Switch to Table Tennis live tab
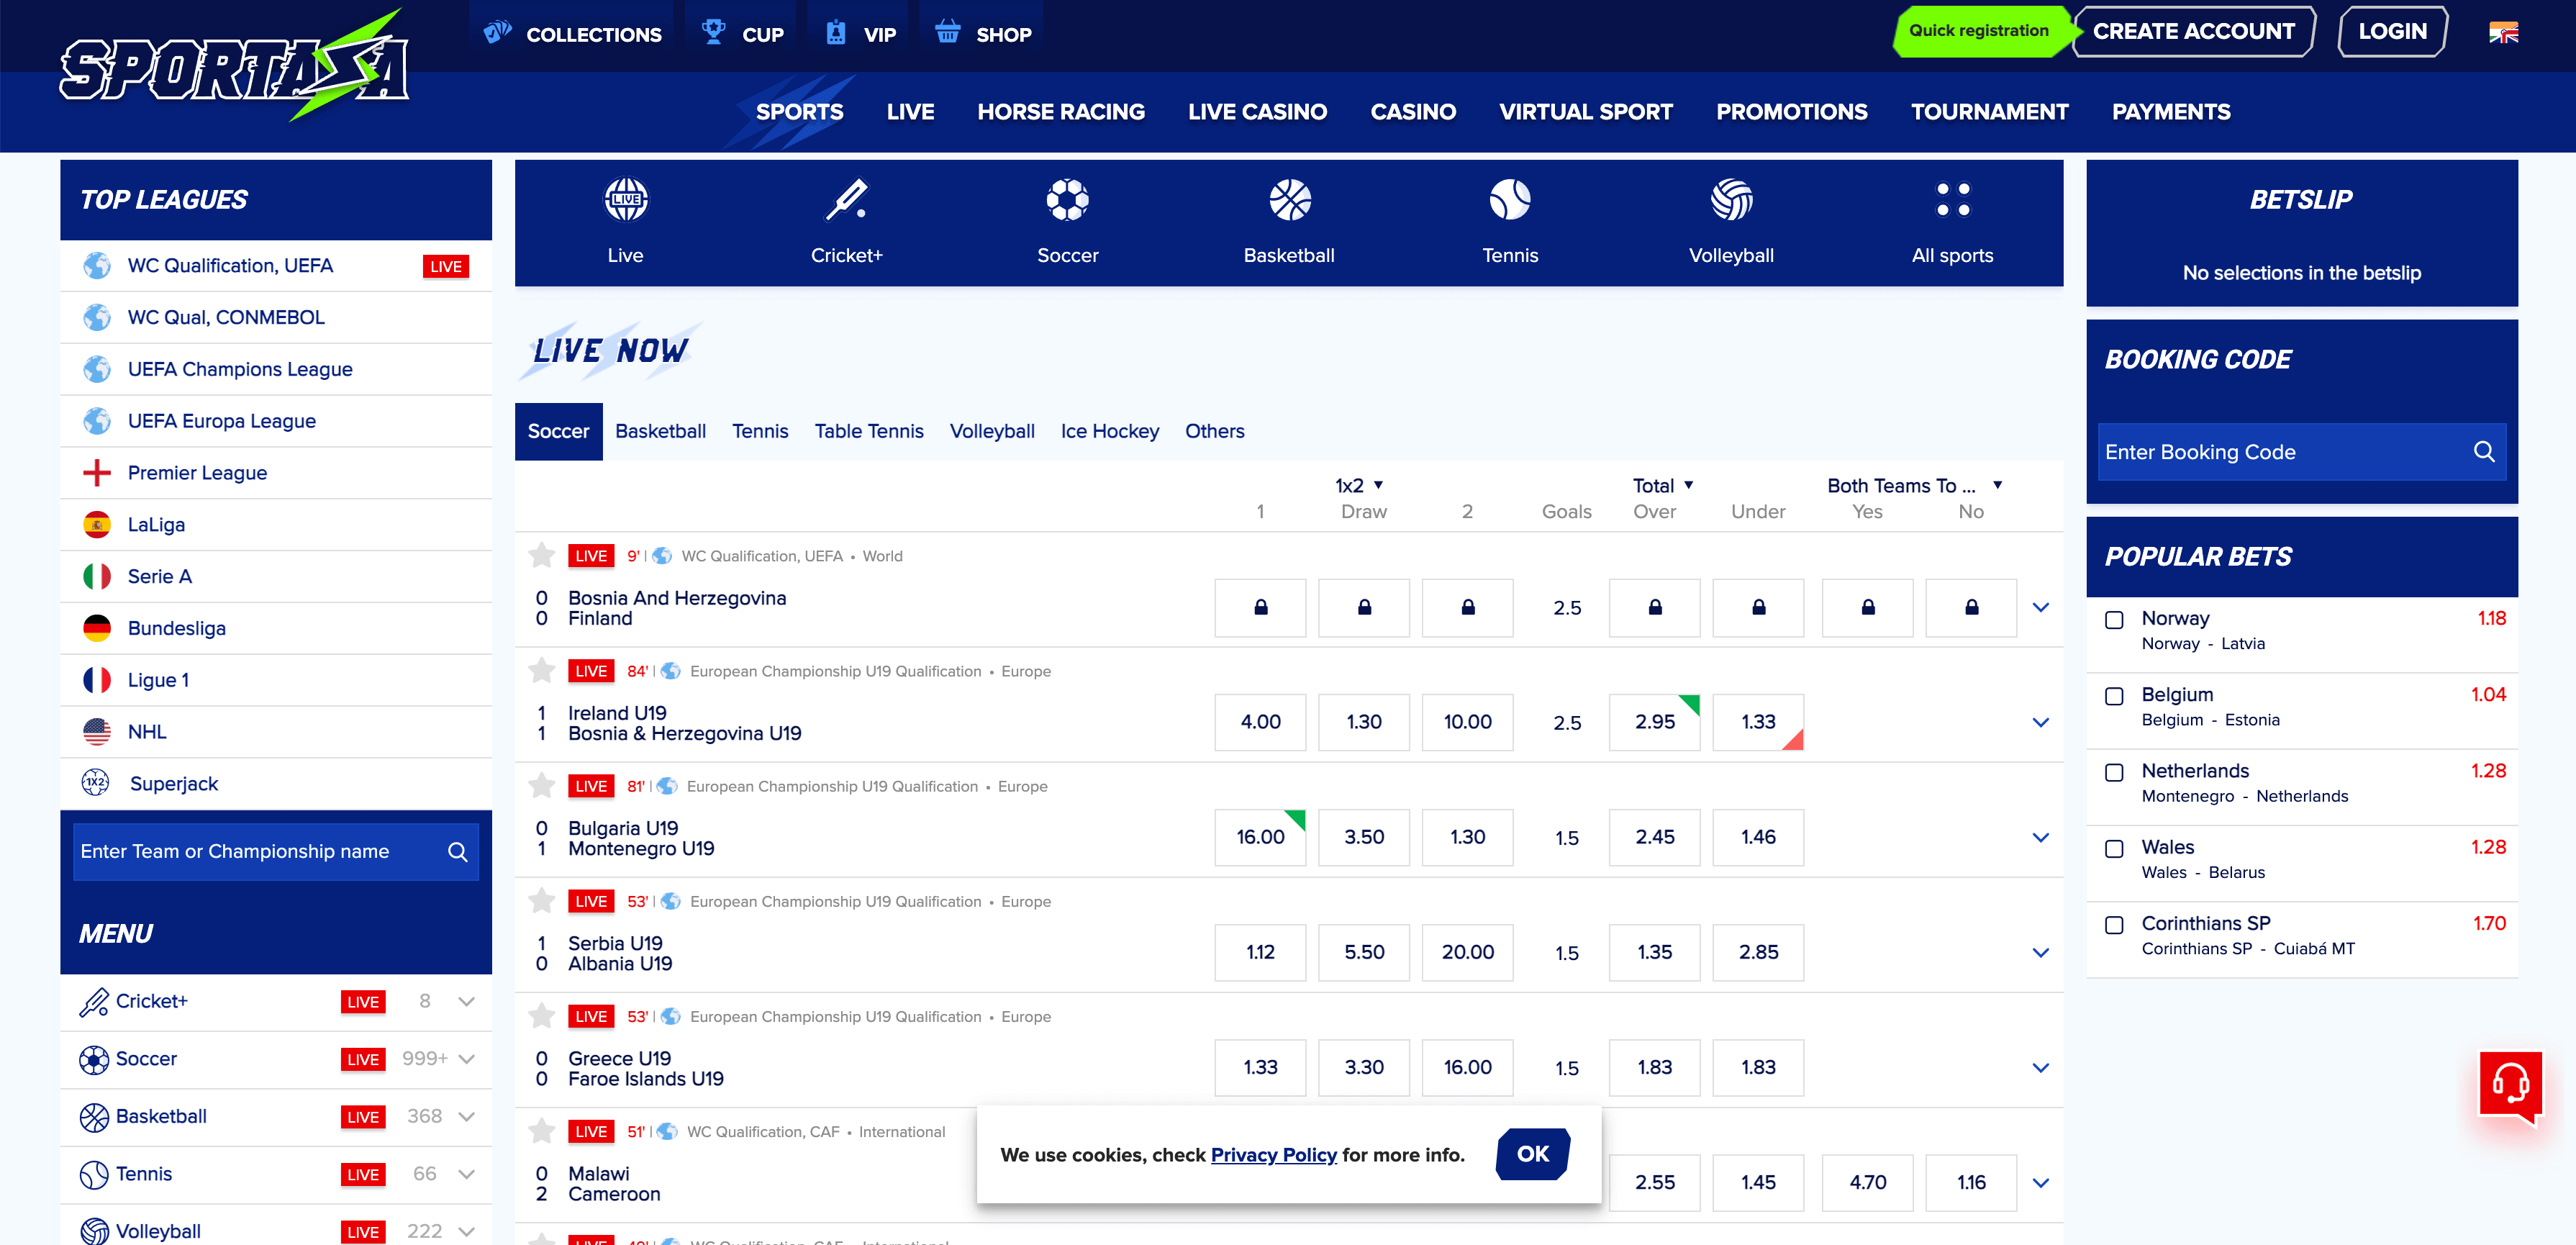Image resolution: width=2576 pixels, height=1245 pixels. 868,431
